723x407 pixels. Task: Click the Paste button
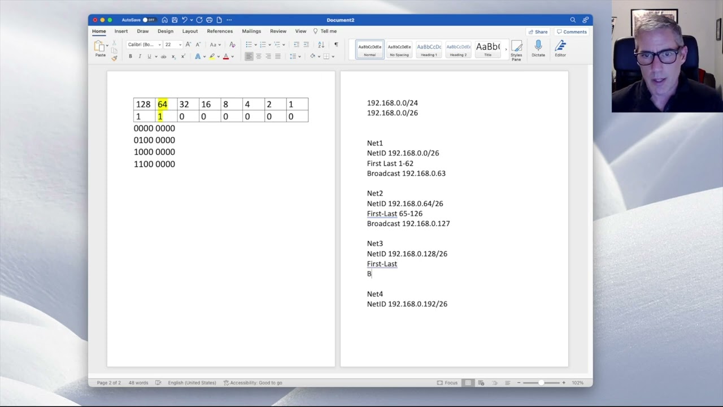(x=100, y=49)
